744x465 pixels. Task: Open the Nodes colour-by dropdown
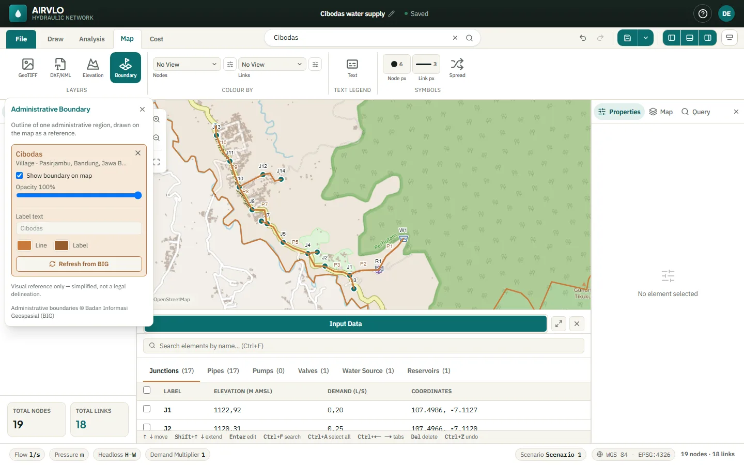point(187,64)
